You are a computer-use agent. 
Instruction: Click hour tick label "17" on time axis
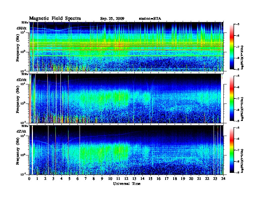tap(167, 179)
